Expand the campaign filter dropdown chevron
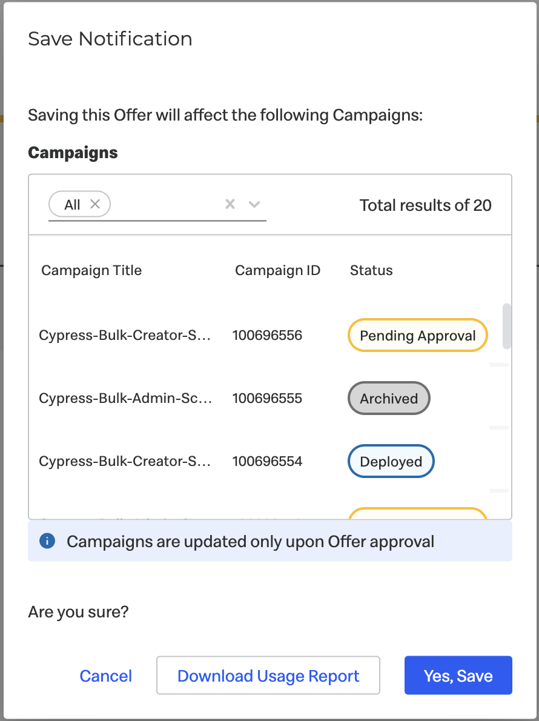Image resolution: width=539 pixels, height=721 pixels. click(x=254, y=204)
